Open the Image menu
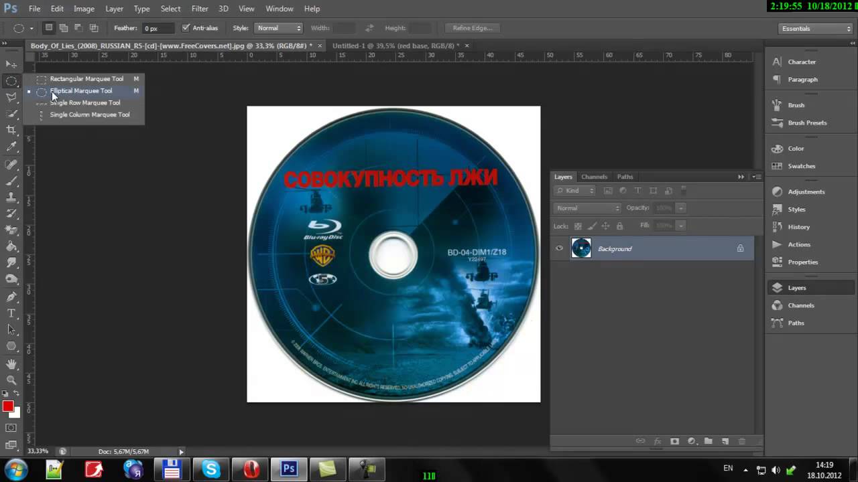 (x=84, y=9)
